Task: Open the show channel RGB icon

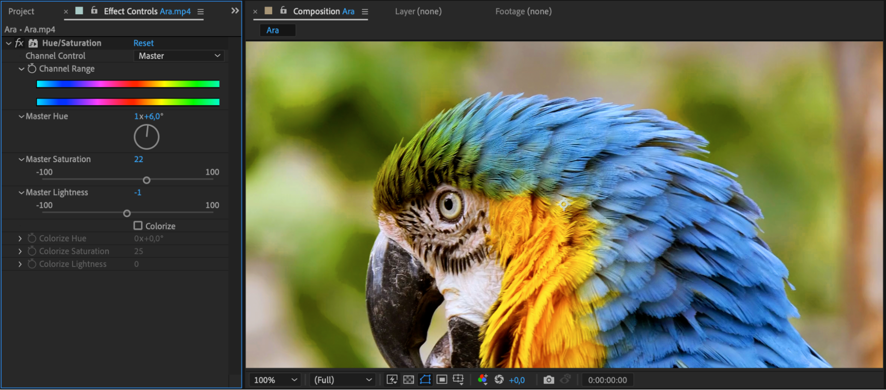Action: [483, 379]
